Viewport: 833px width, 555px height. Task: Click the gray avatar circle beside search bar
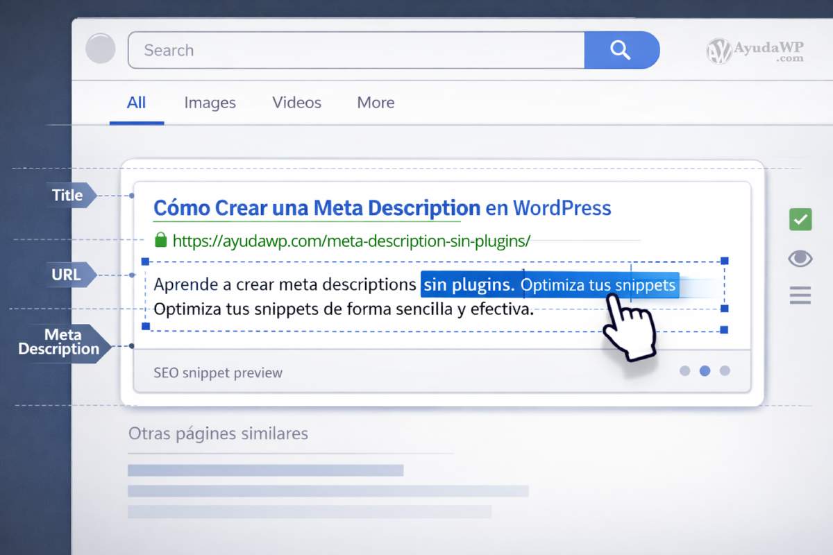100,49
